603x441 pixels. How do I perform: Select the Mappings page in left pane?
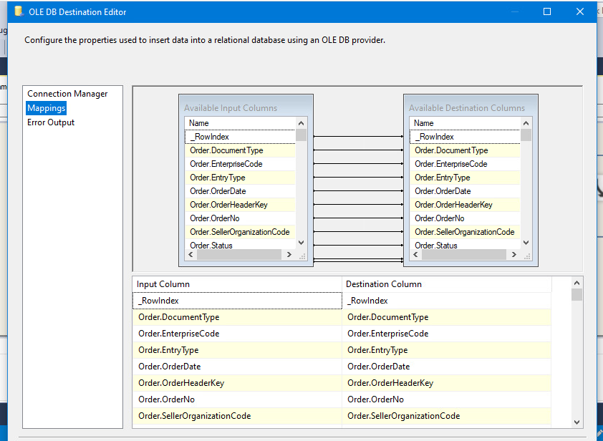[x=46, y=108]
